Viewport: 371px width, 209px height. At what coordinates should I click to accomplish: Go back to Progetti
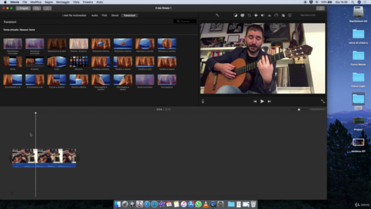(23, 8)
